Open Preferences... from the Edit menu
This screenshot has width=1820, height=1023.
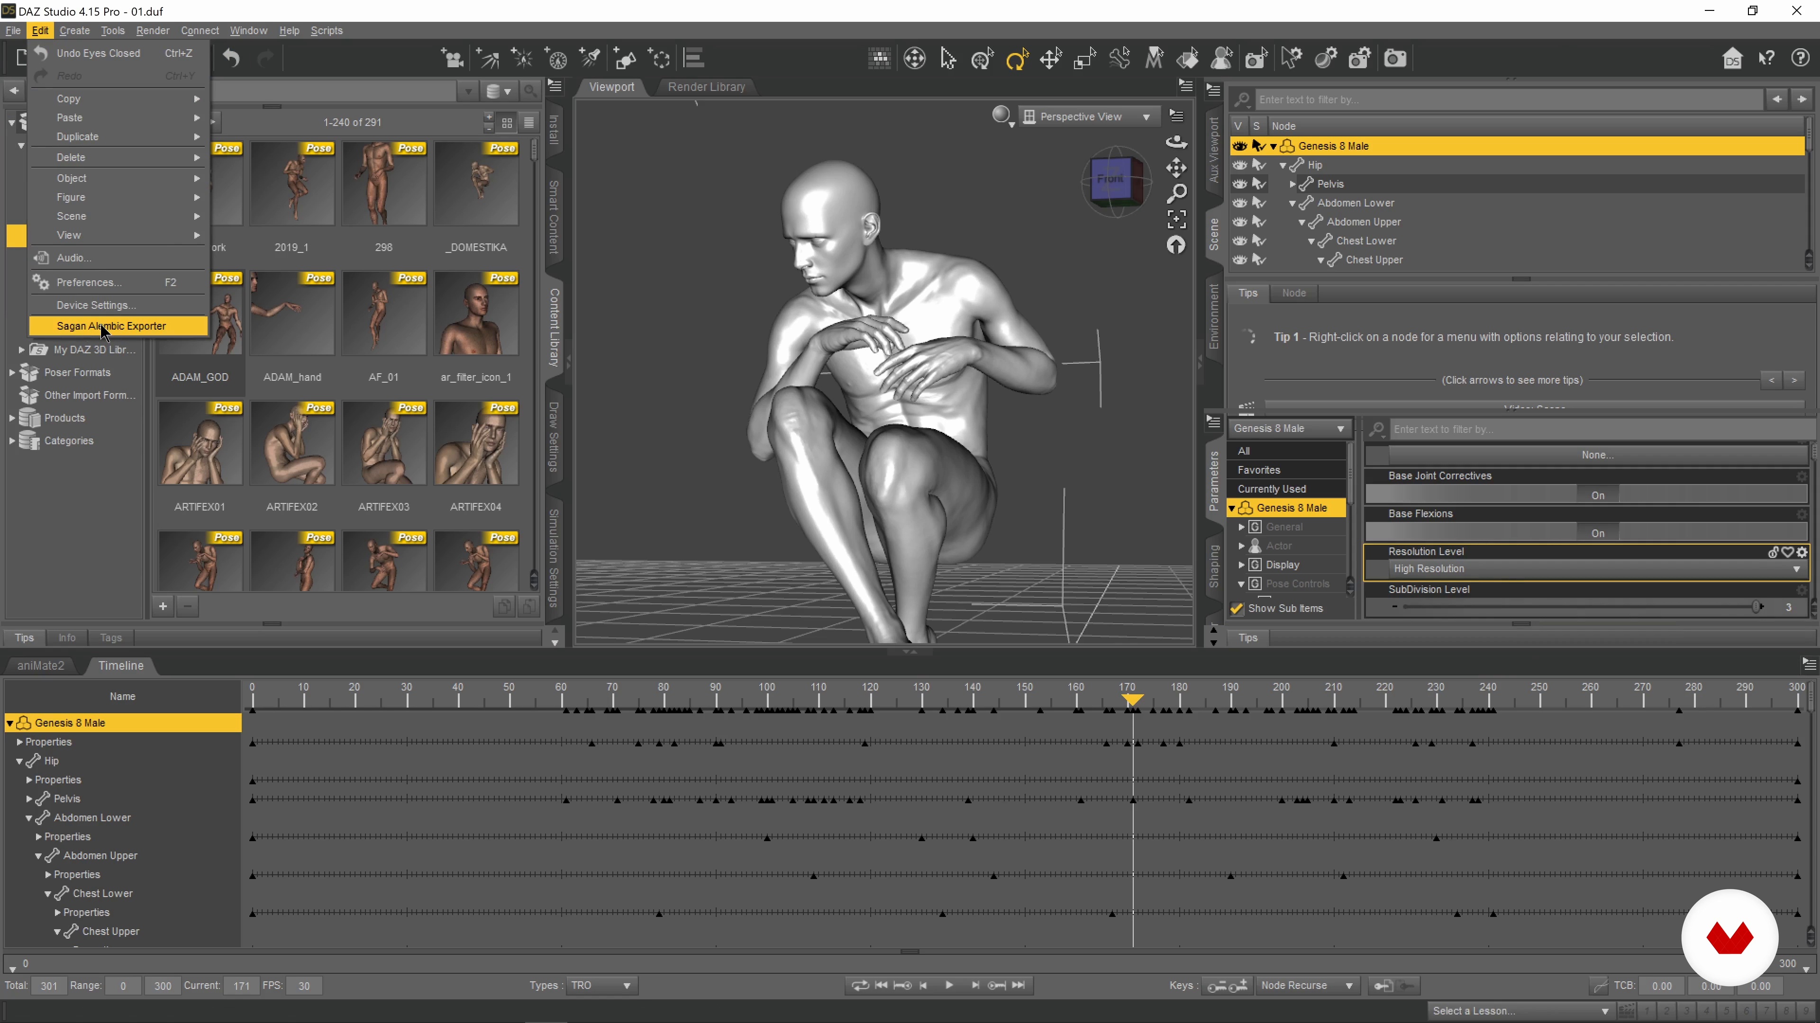118,282
